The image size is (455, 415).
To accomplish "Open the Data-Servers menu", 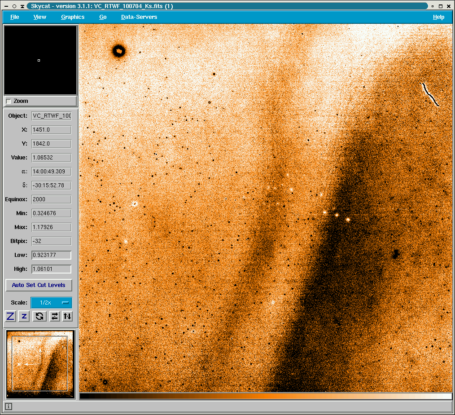I will point(139,17).
